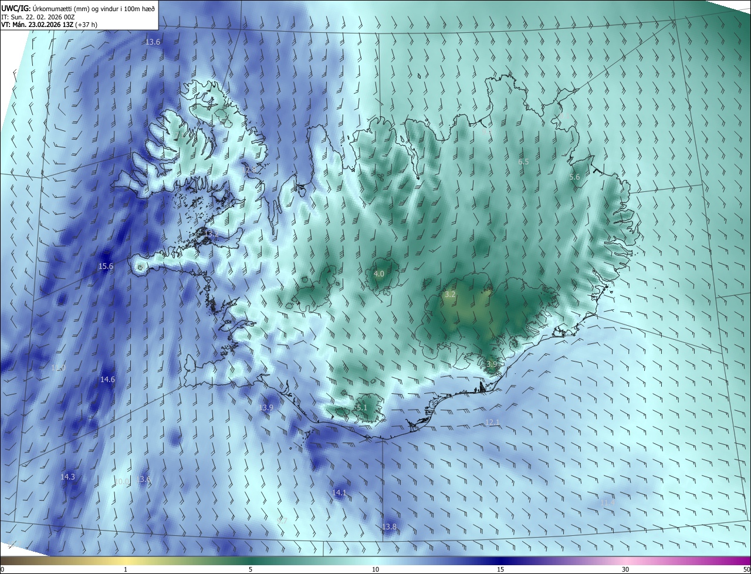Click the 11.4 value label
751x574 pixels.
(x=607, y=502)
